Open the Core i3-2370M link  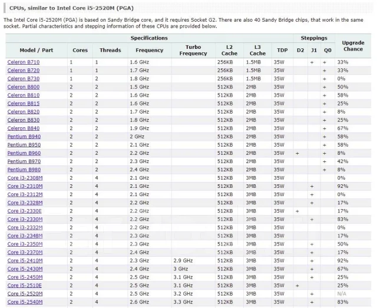(25, 253)
